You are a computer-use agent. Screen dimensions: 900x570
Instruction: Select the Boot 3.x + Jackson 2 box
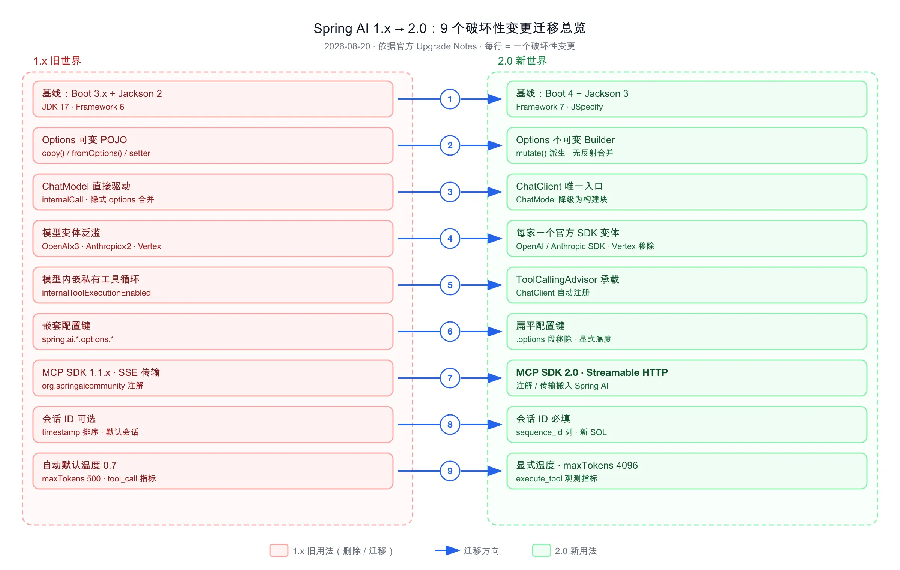[213, 99]
